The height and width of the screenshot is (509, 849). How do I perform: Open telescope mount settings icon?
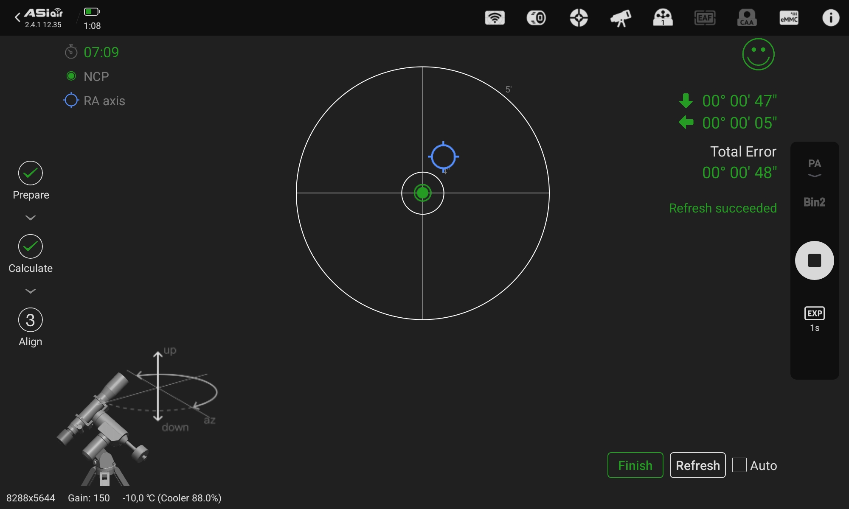(620, 18)
